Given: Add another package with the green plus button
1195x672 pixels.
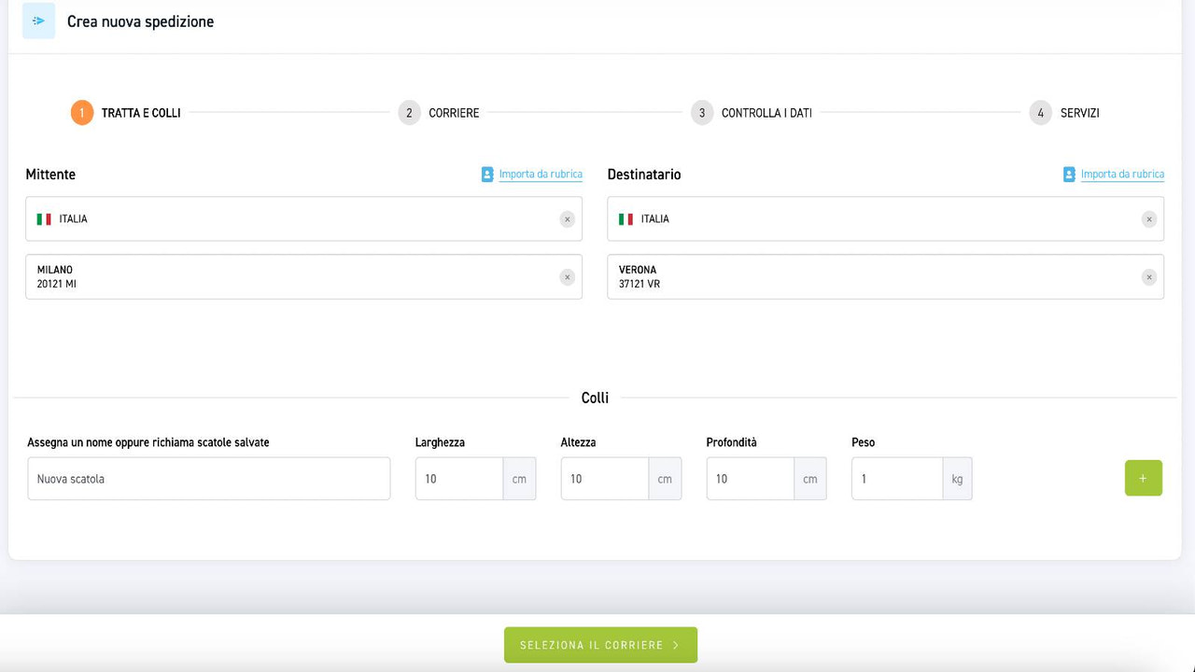Looking at the screenshot, I should [x=1143, y=478].
